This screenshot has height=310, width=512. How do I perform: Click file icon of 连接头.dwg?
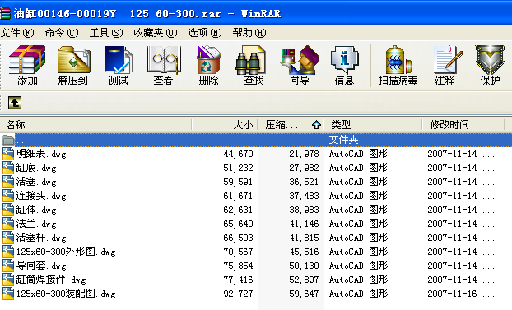[8, 196]
